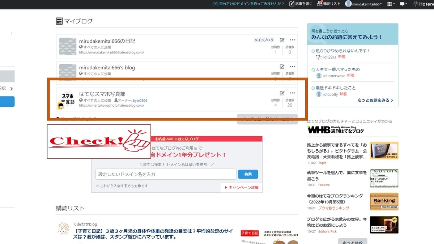434x244 pixels.
Task: Click the マイブログ heading icon
Action: click(59, 21)
